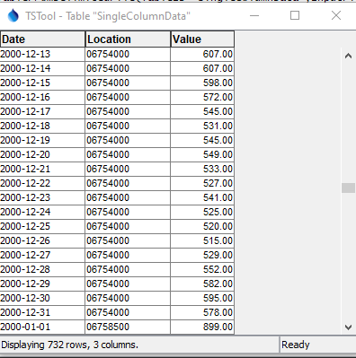Click the 'Displaying 732 rows, 3 columns.' status
This screenshot has width=356, height=358.
pos(70,345)
